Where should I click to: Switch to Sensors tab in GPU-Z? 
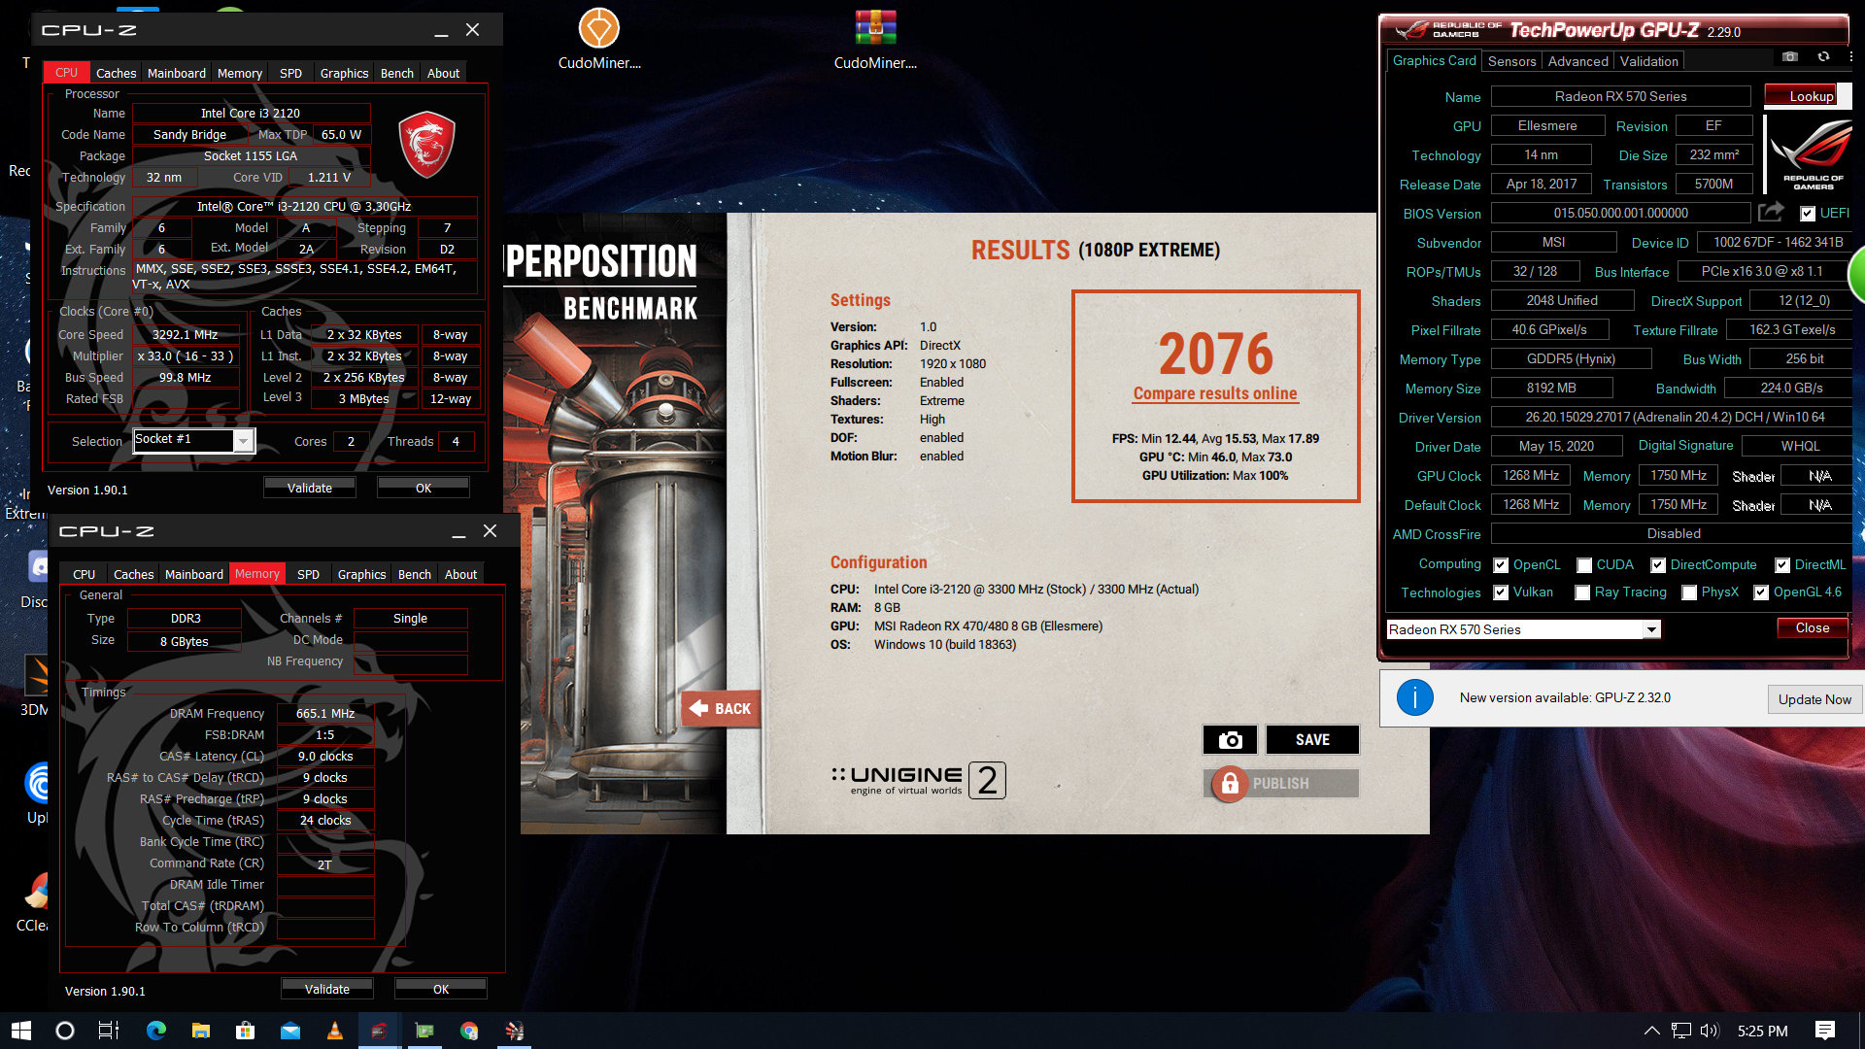tap(1511, 61)
